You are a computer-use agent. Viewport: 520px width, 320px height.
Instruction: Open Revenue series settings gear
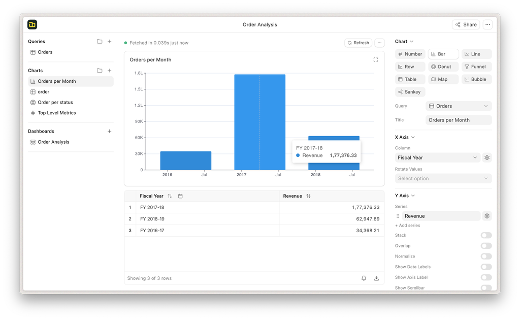486,216
